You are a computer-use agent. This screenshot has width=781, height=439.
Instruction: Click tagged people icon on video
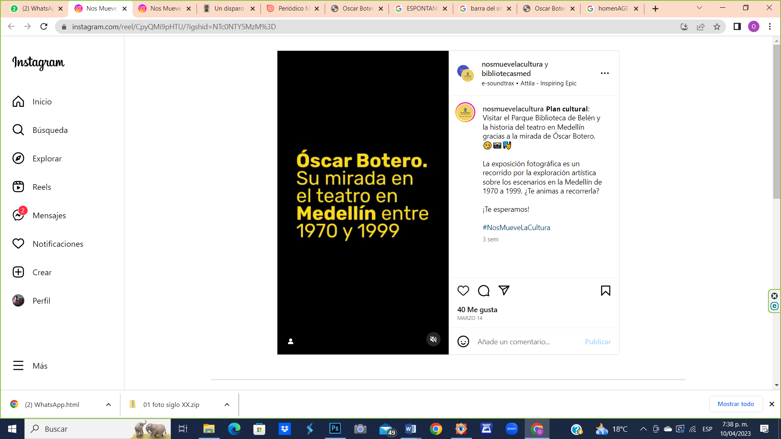pyautogui.click(x=290, y=341)
